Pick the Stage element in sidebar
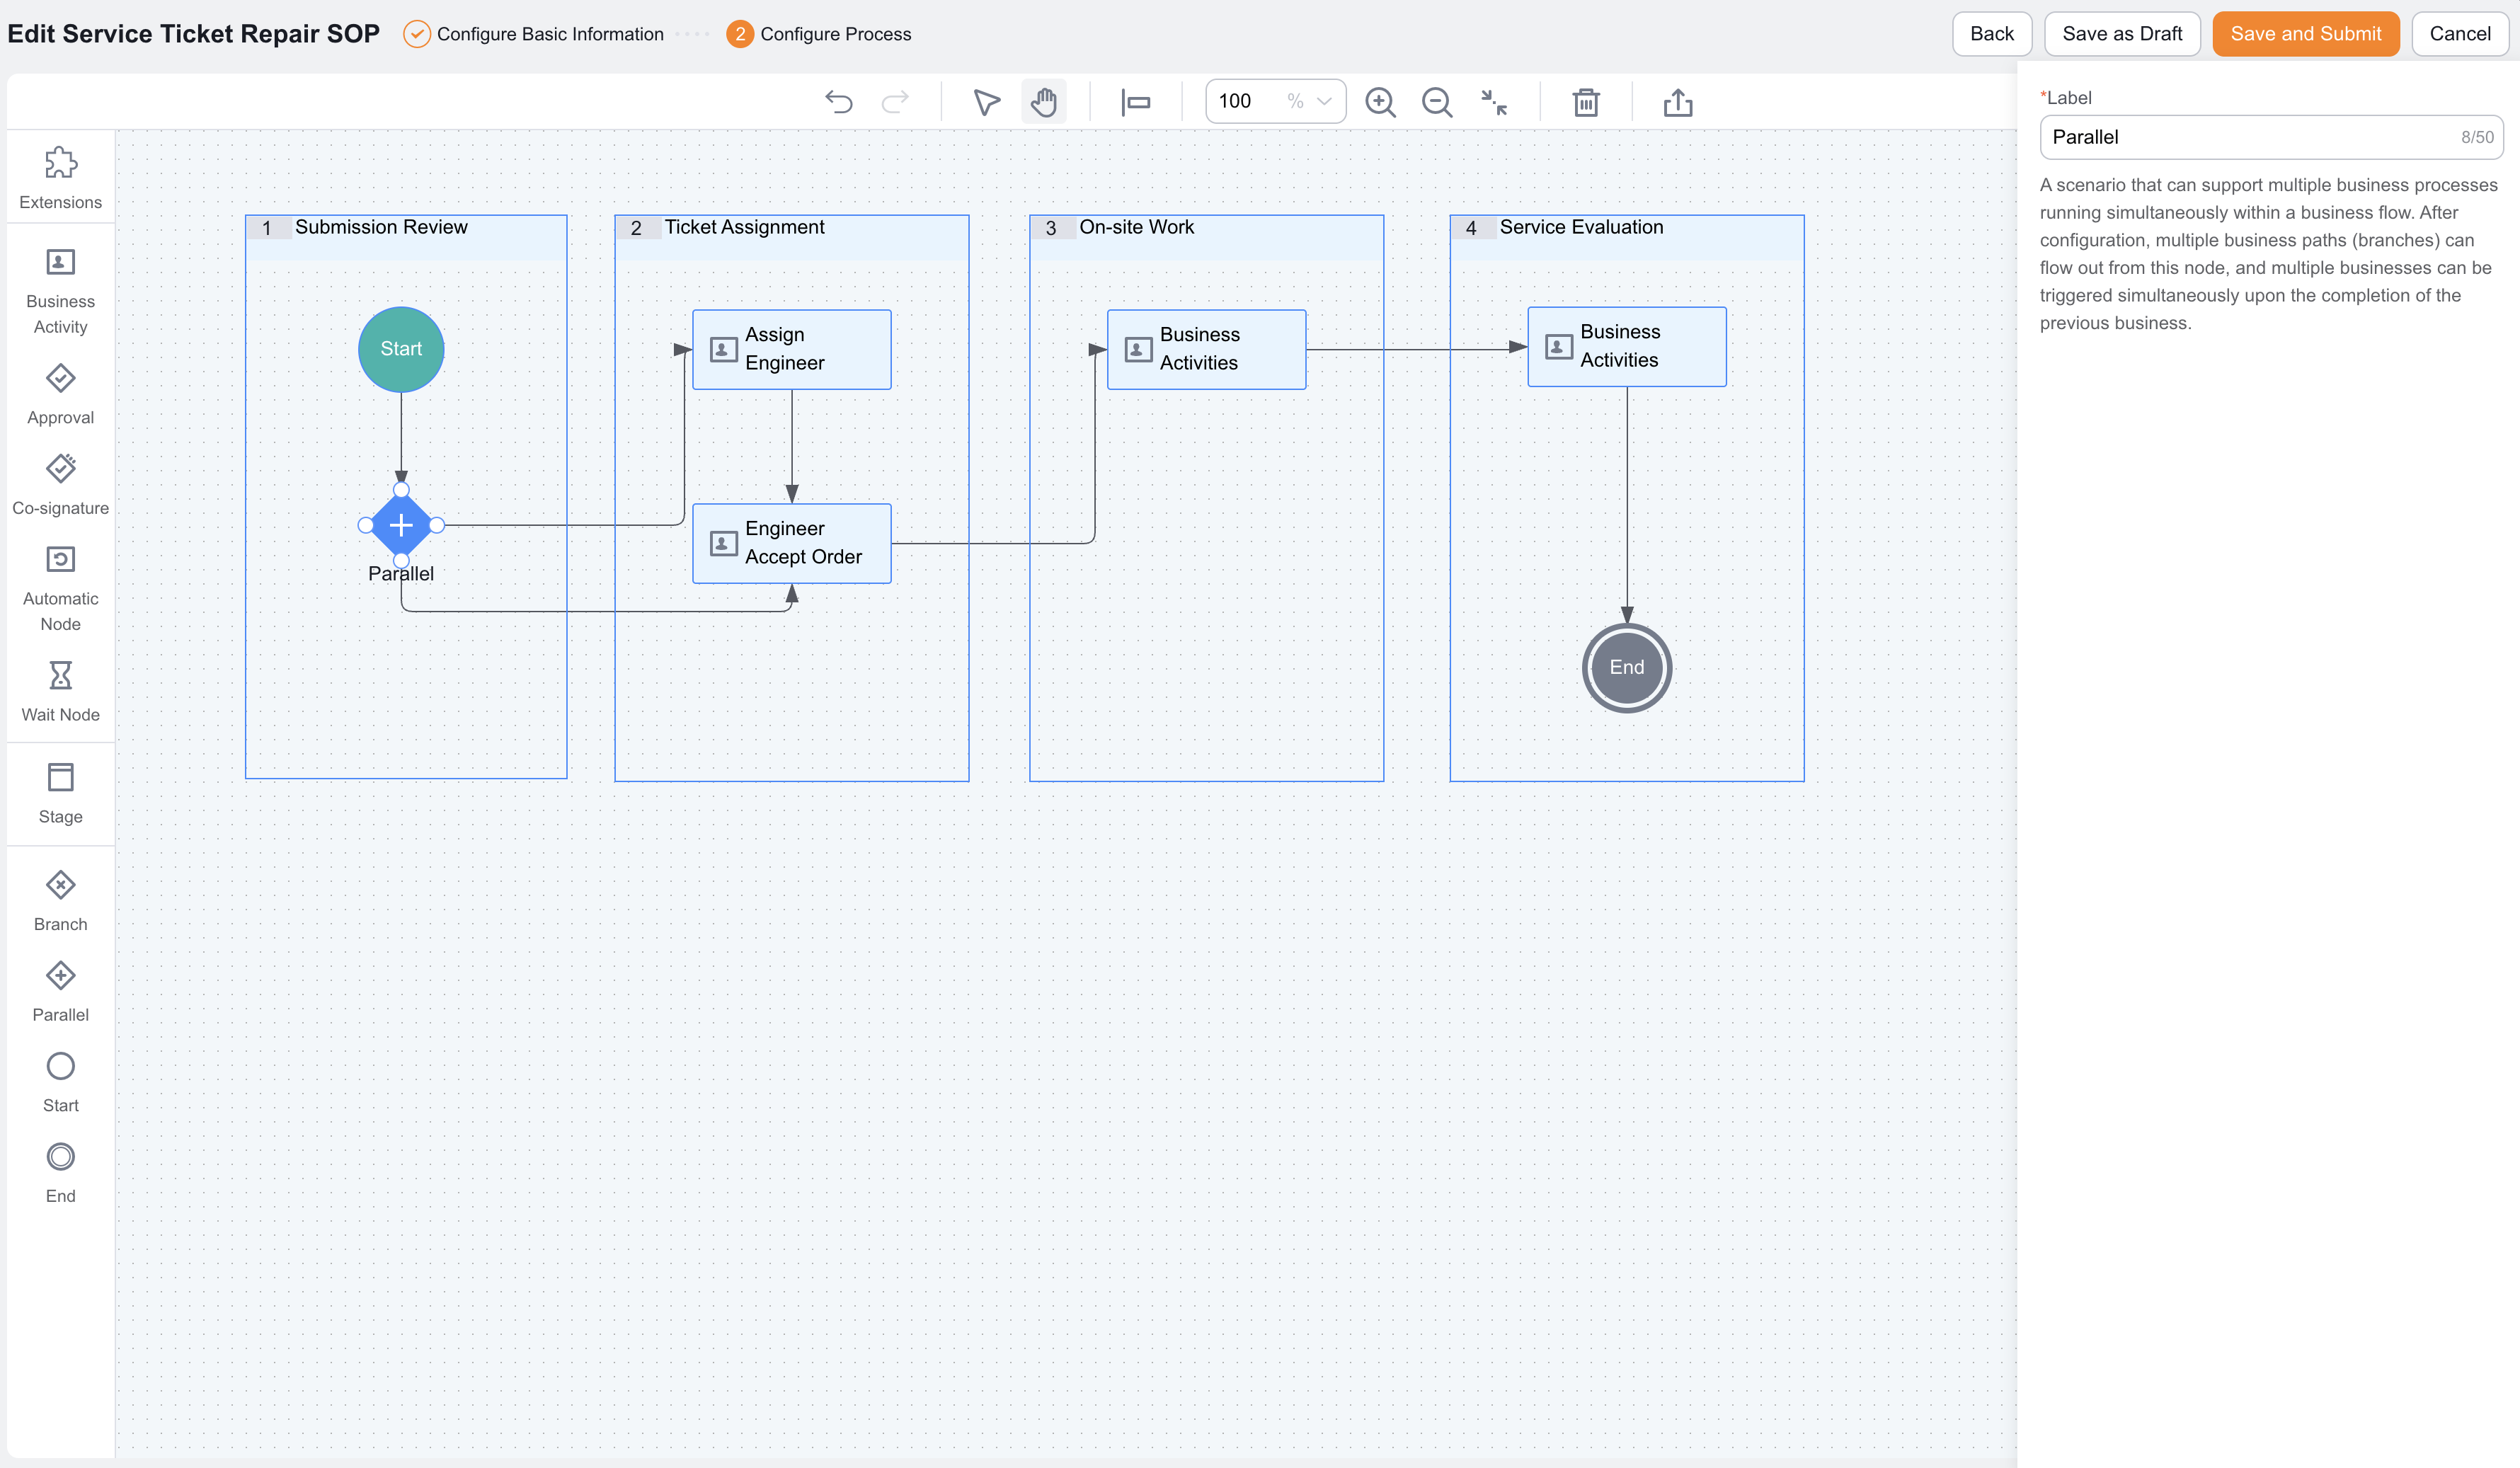The height and width of the screenshot is (1468, 2520). [60, 794]
